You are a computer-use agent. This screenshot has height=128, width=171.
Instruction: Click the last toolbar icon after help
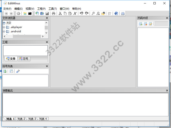point(123,13)
